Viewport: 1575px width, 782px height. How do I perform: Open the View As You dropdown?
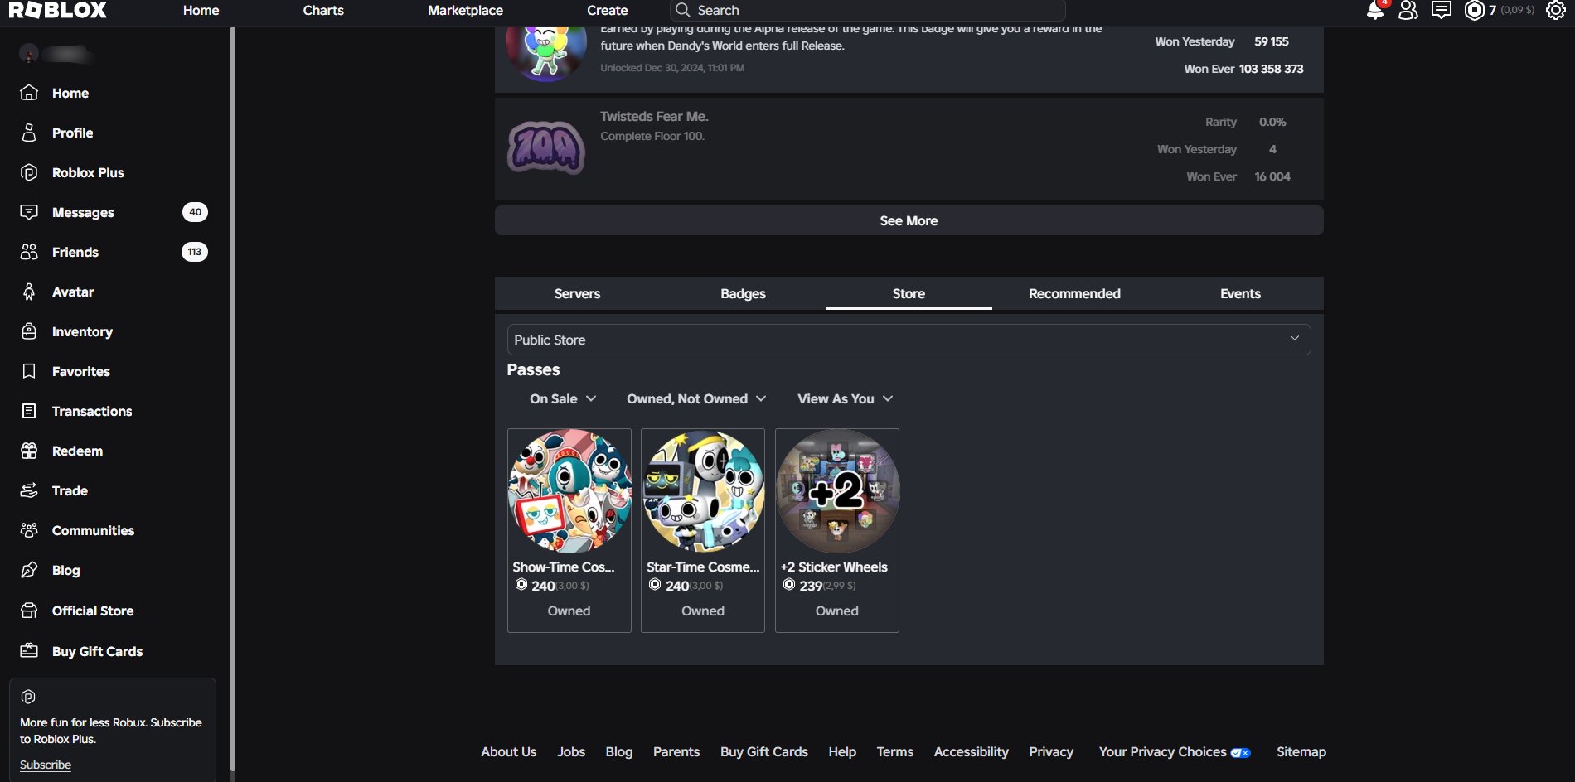click(846, 398)
